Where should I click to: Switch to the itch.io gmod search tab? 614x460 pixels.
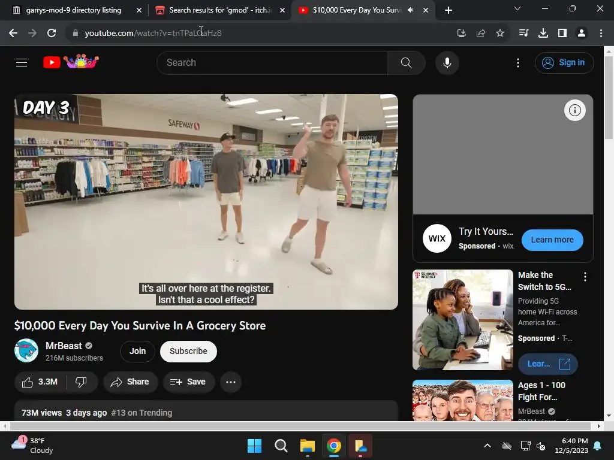point(221,10)
